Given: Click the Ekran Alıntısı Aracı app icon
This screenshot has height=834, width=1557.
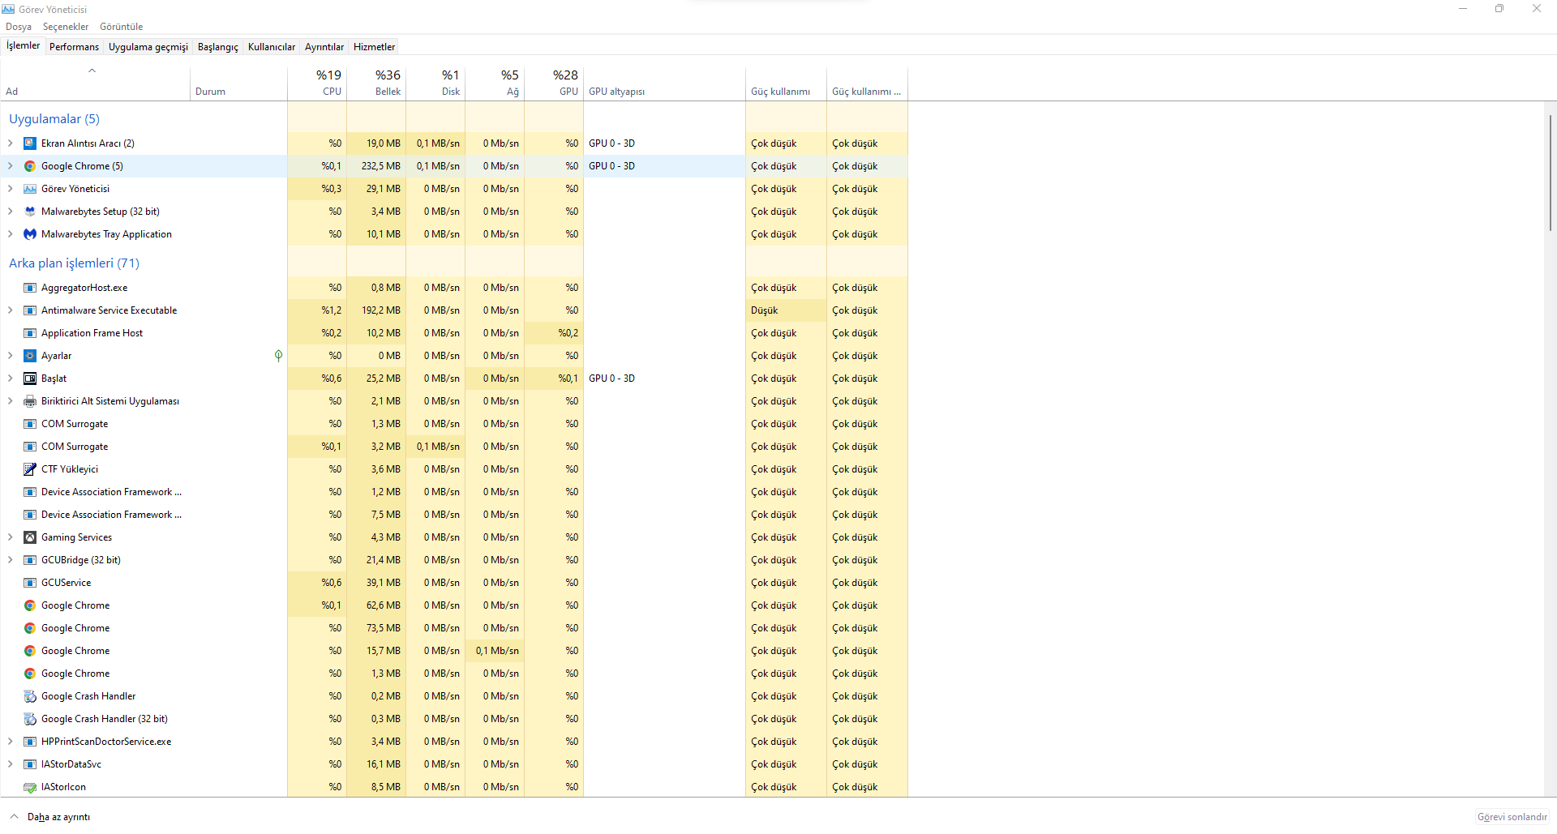Looking at the screenshot, I should (30, 143).
